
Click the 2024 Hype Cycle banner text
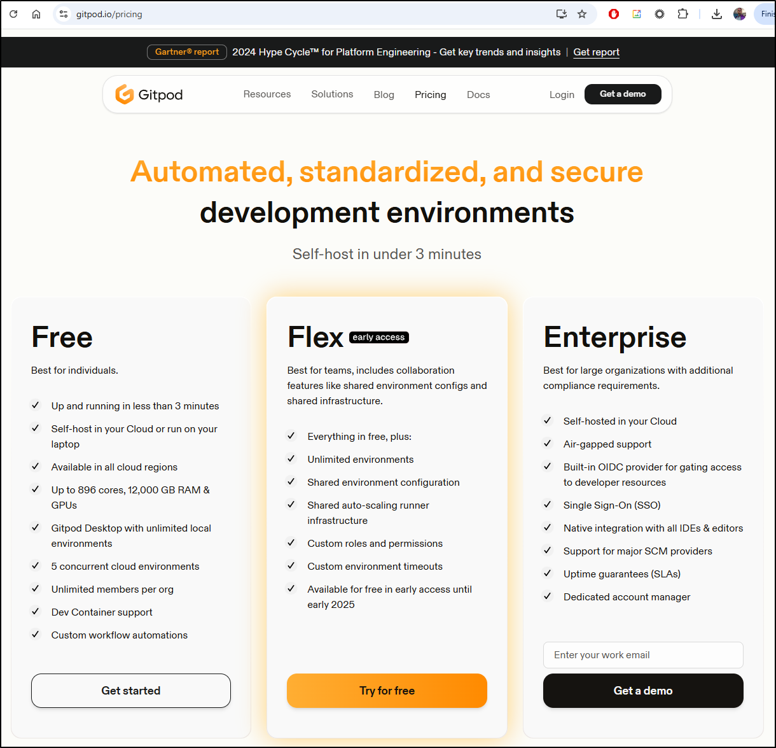396,52
